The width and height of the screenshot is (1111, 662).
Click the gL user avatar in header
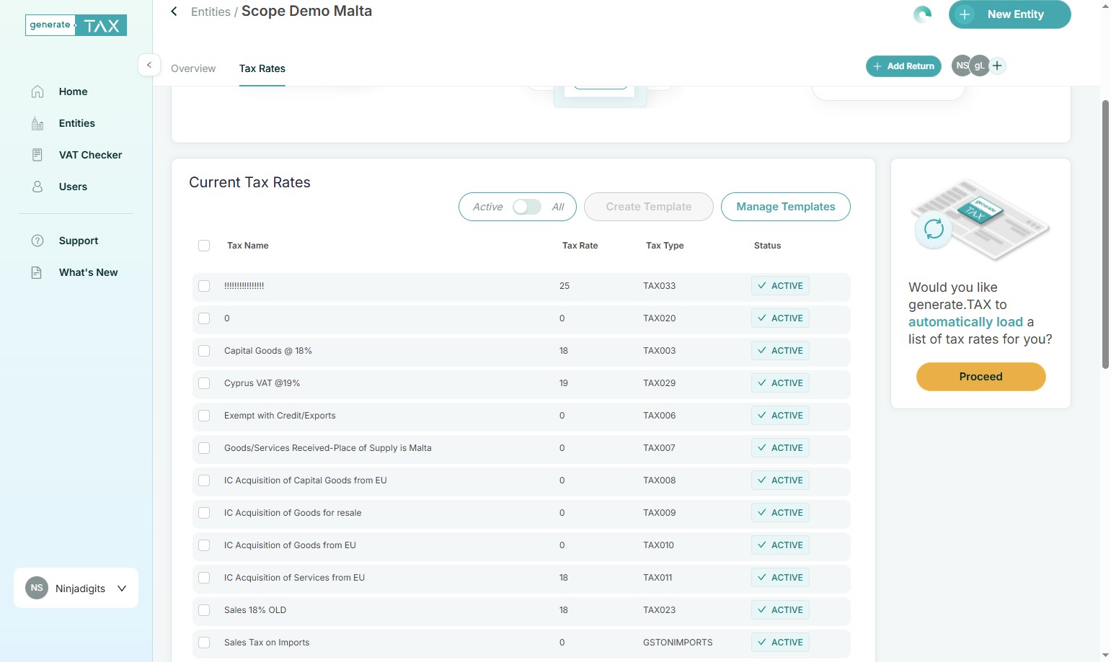[979, 66]
